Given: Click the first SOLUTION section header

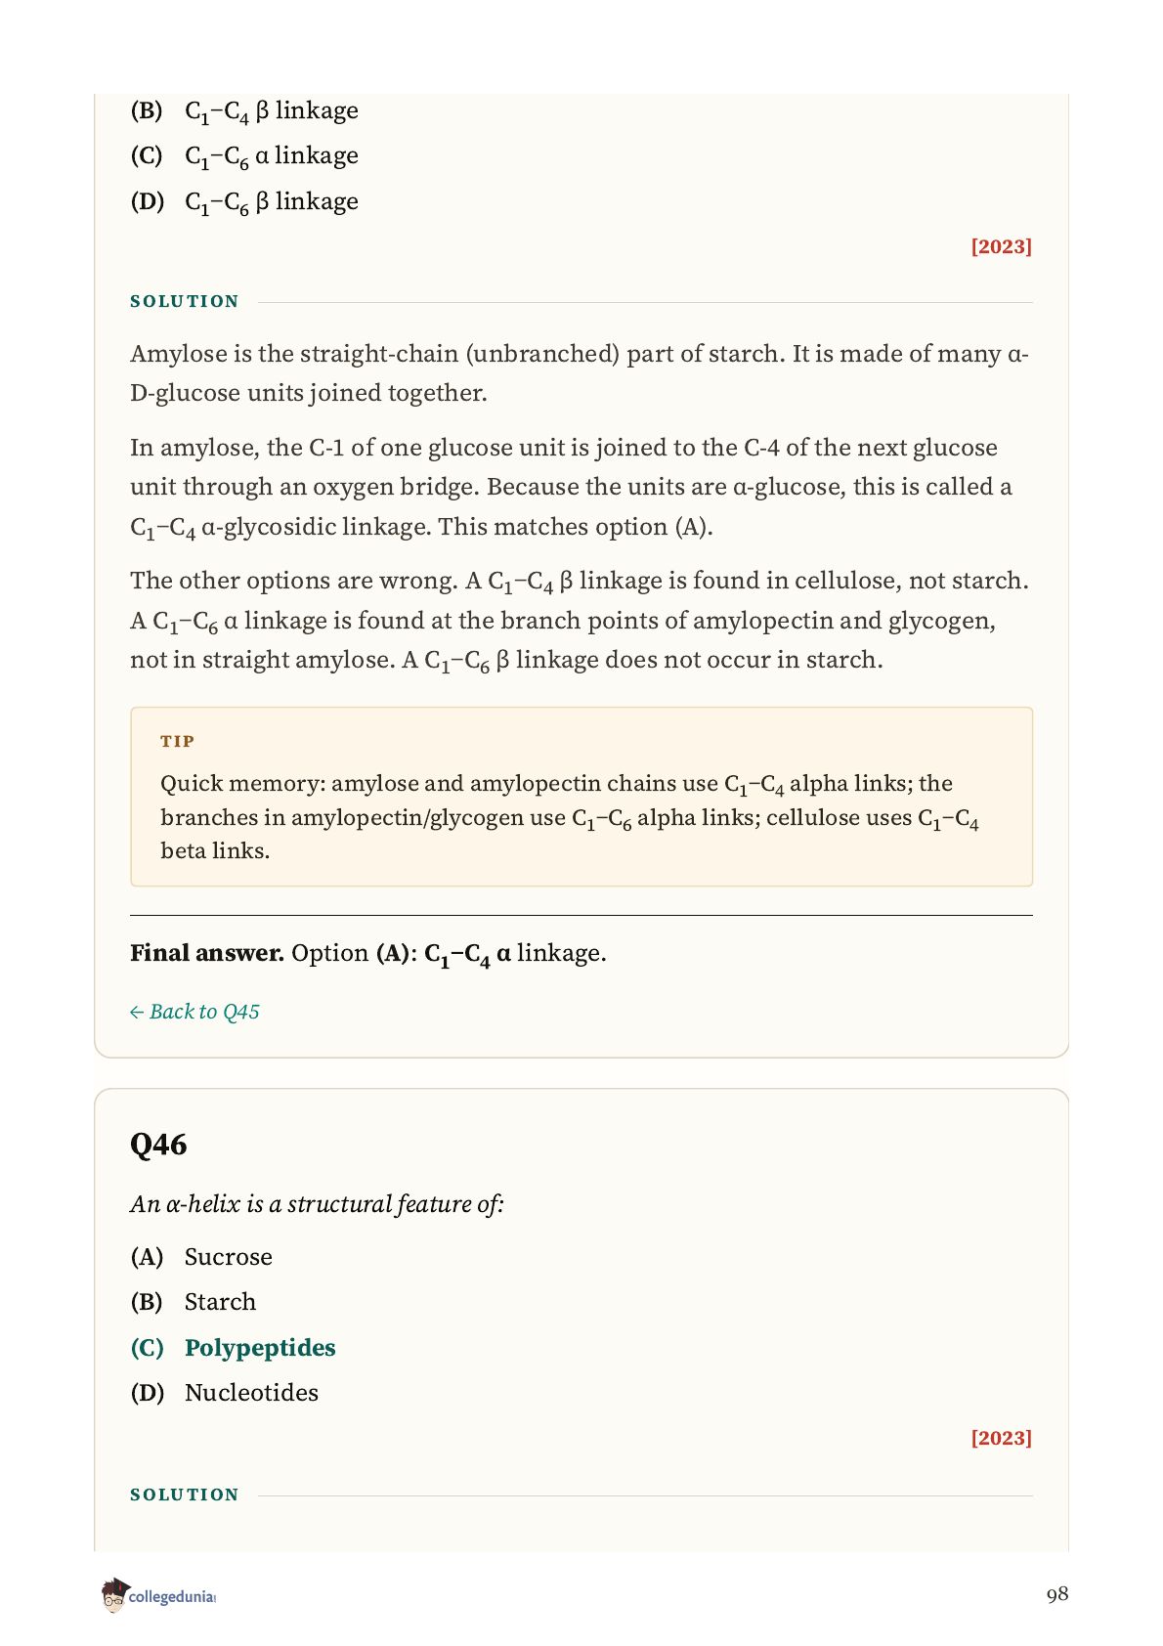Looking at the screenshot, I should [185, 301].
